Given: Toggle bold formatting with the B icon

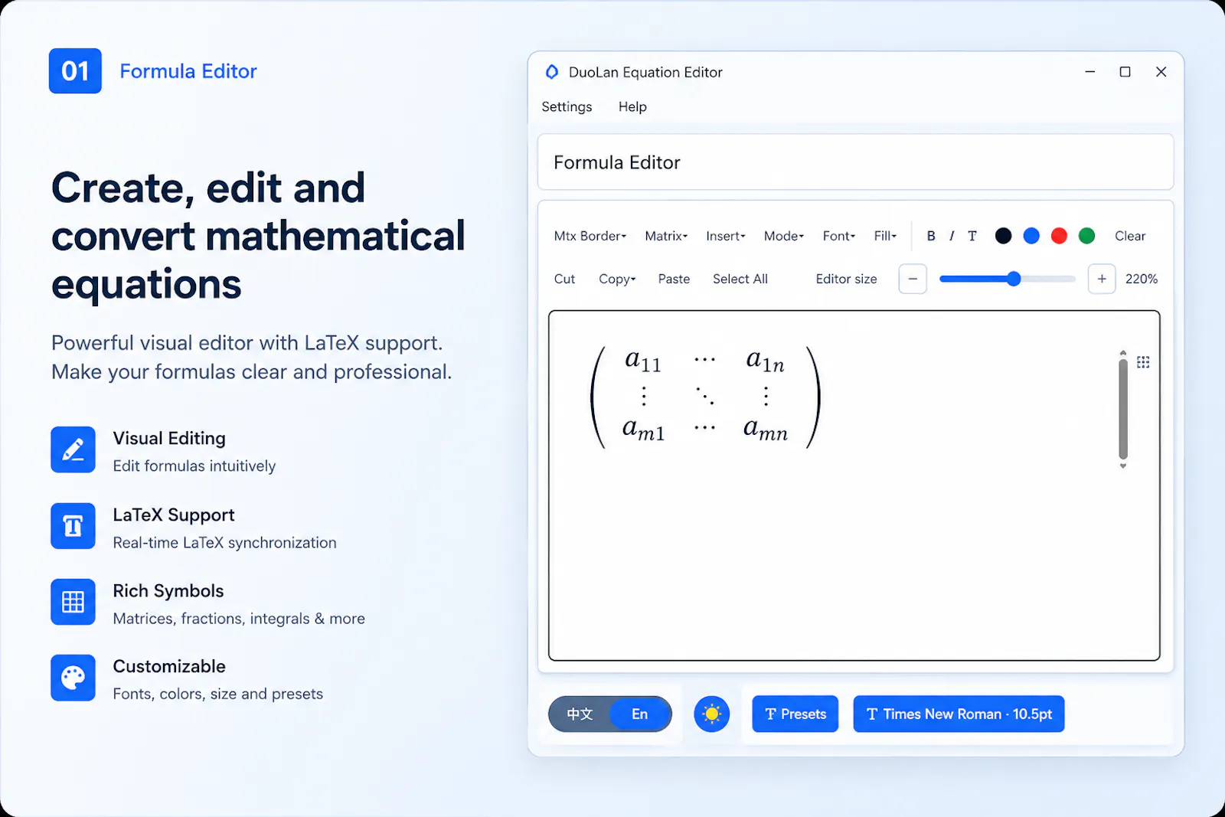Looking at the screenshot, I should tap(931, 236).
